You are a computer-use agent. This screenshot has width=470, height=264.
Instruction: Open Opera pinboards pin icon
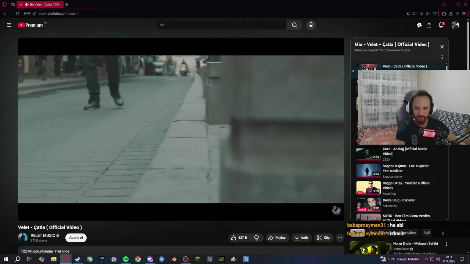coord(408,14)
